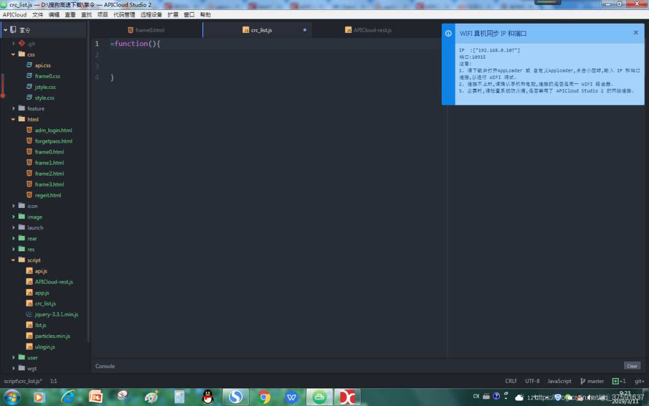Click line 1 function code in editor

135,43
